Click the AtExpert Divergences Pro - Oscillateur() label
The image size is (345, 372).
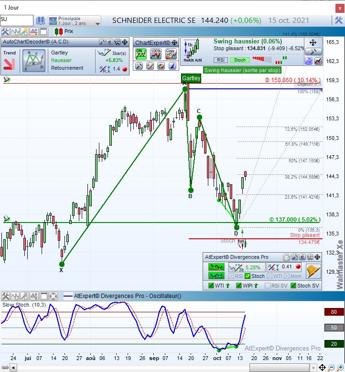coord(128,296)
